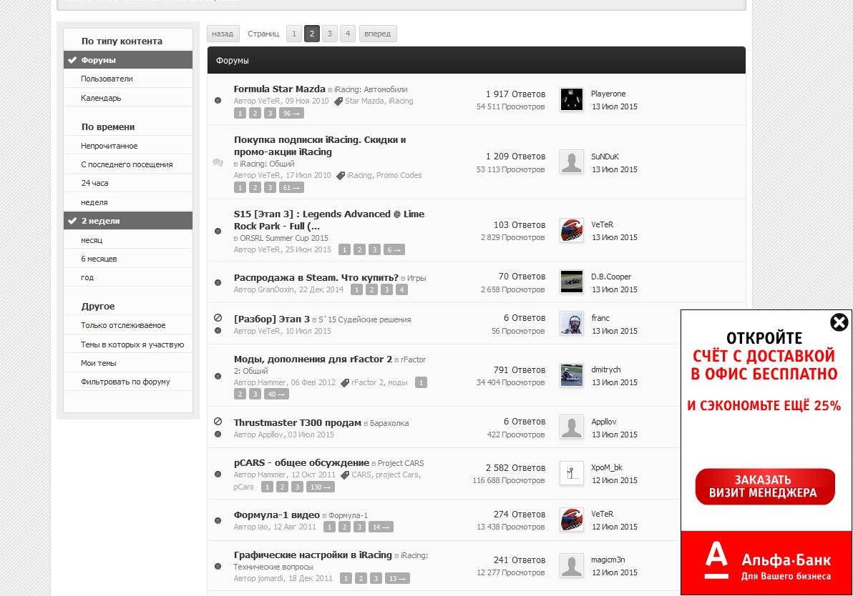Click the speech bubble icon by Покупка подписки
This screenshot has height=596, width=853.
(x=218, y=163)
